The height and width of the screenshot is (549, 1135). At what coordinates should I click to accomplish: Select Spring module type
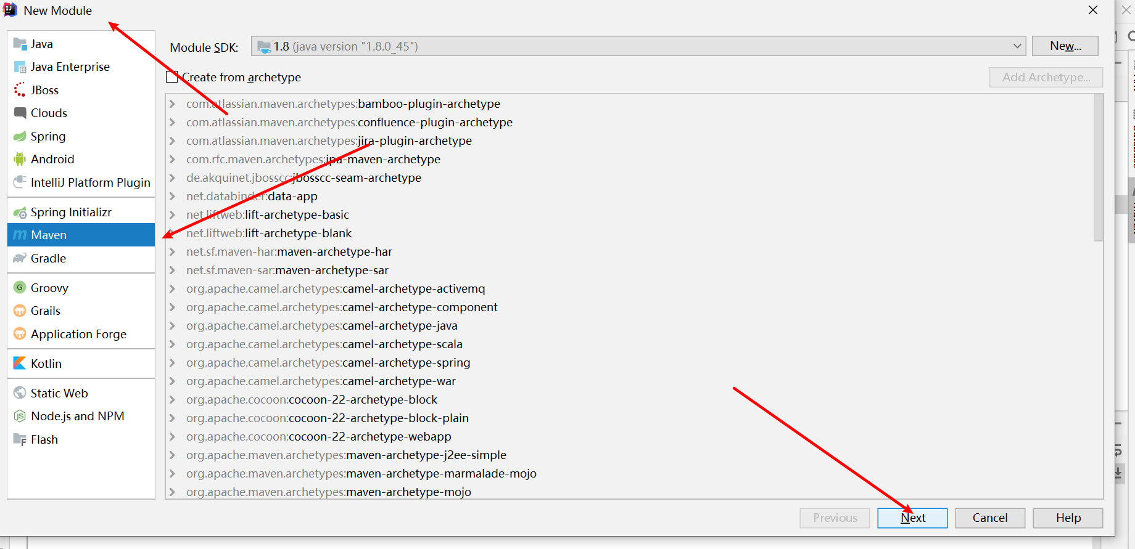click(81, 136)
